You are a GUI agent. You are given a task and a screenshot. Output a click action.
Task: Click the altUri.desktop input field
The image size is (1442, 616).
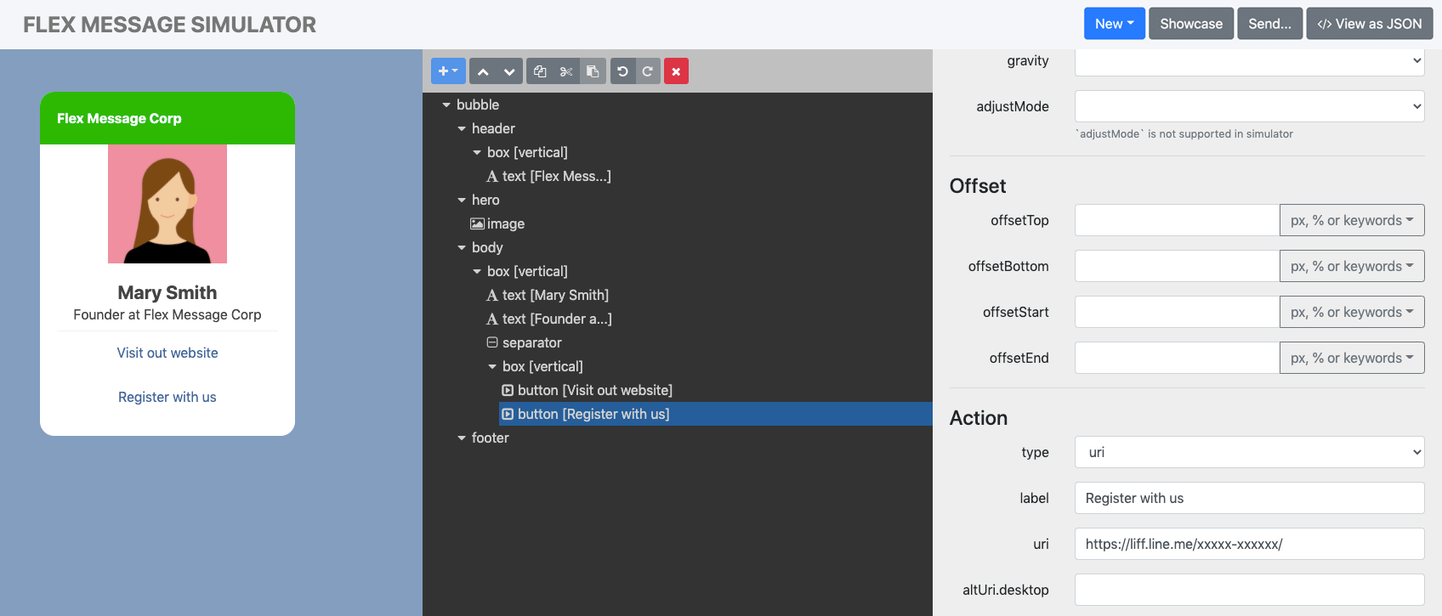(x=1249, y=590)
